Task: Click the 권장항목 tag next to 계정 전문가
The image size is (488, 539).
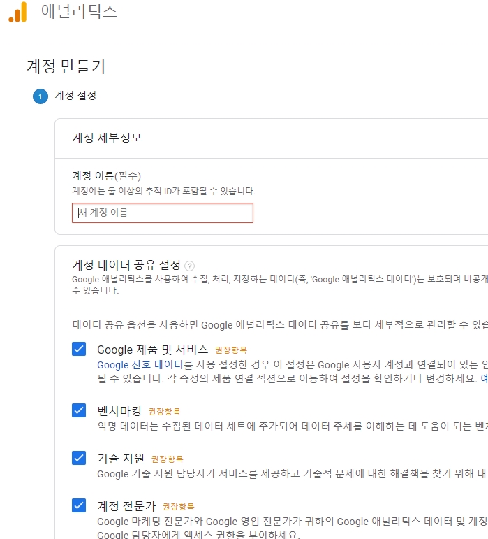Action: 179,507
